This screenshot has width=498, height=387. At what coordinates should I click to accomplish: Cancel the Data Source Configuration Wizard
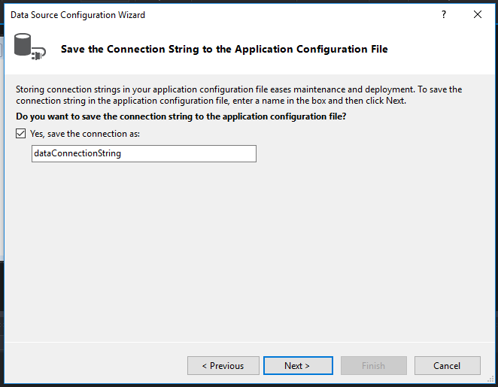click(x=447, y=366)
